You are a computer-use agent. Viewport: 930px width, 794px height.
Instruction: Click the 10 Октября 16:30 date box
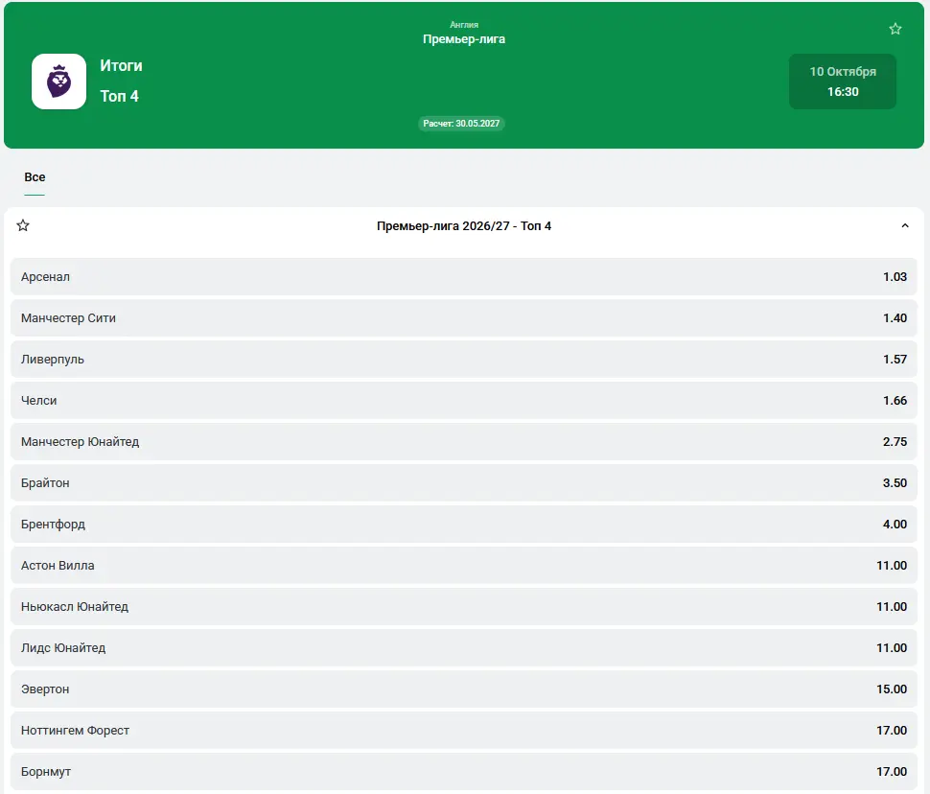point(842,82)
